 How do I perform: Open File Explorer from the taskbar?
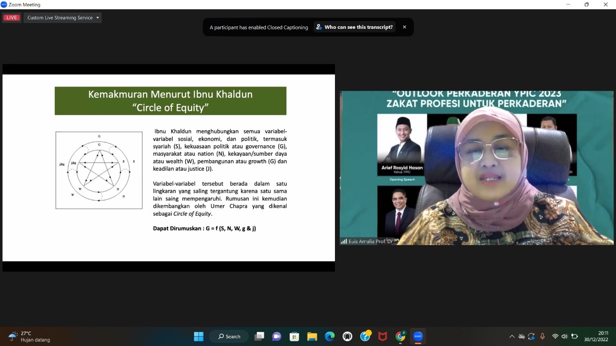(x=312, y=336)
